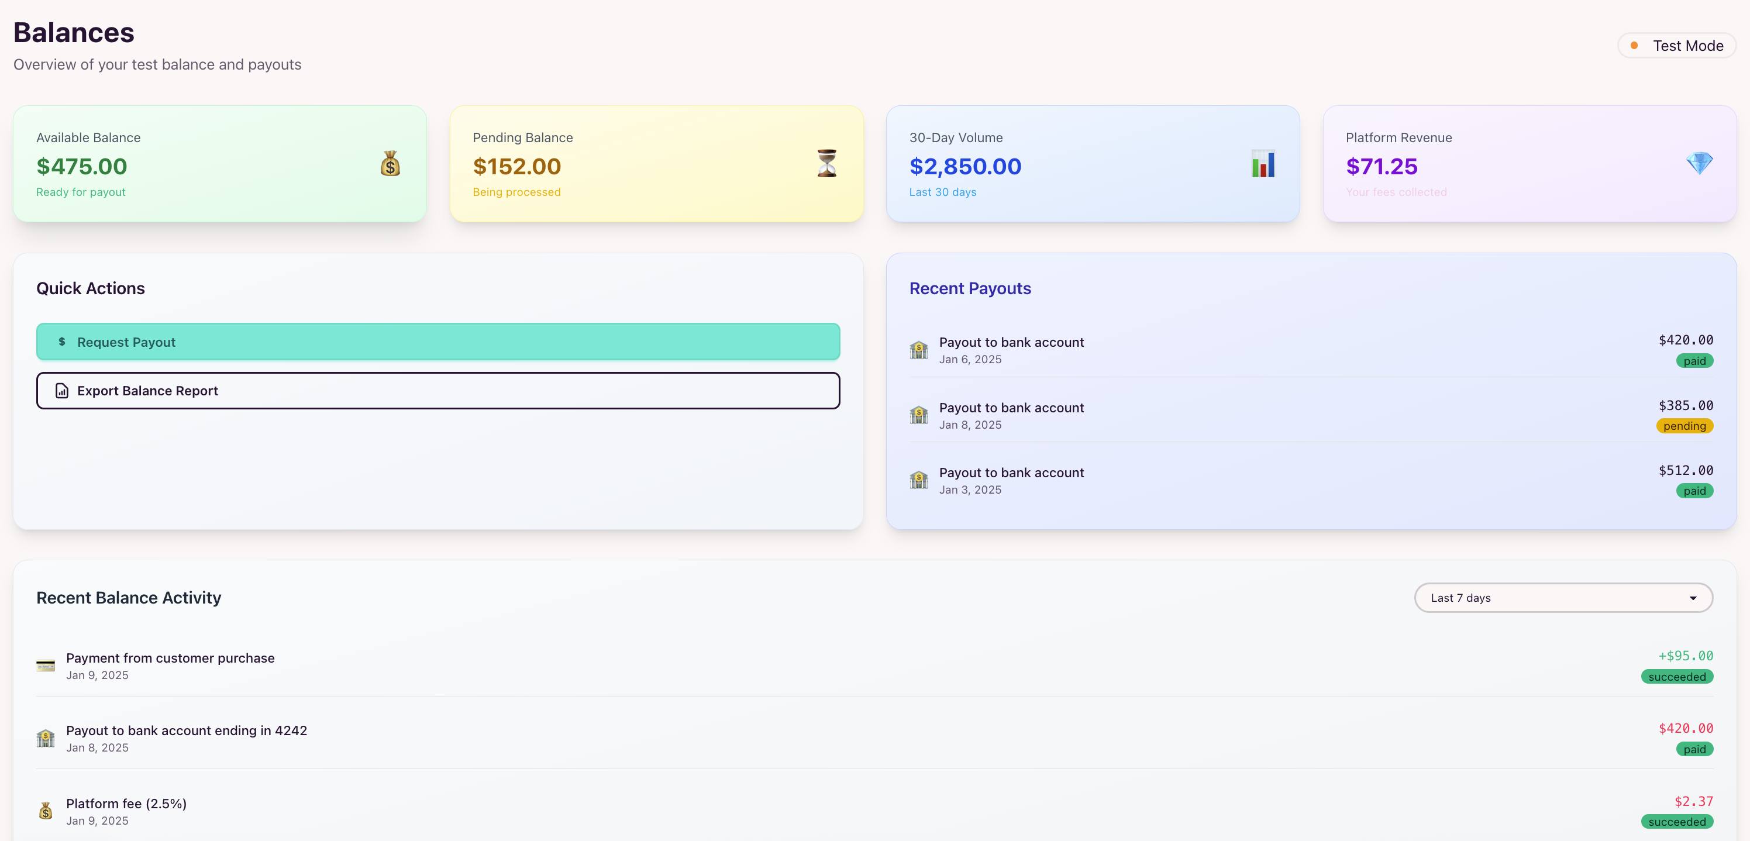This screenshot has width=1750, height=841.
Task: Click the credit card icon for customer purchase
Action: [46, 666]
